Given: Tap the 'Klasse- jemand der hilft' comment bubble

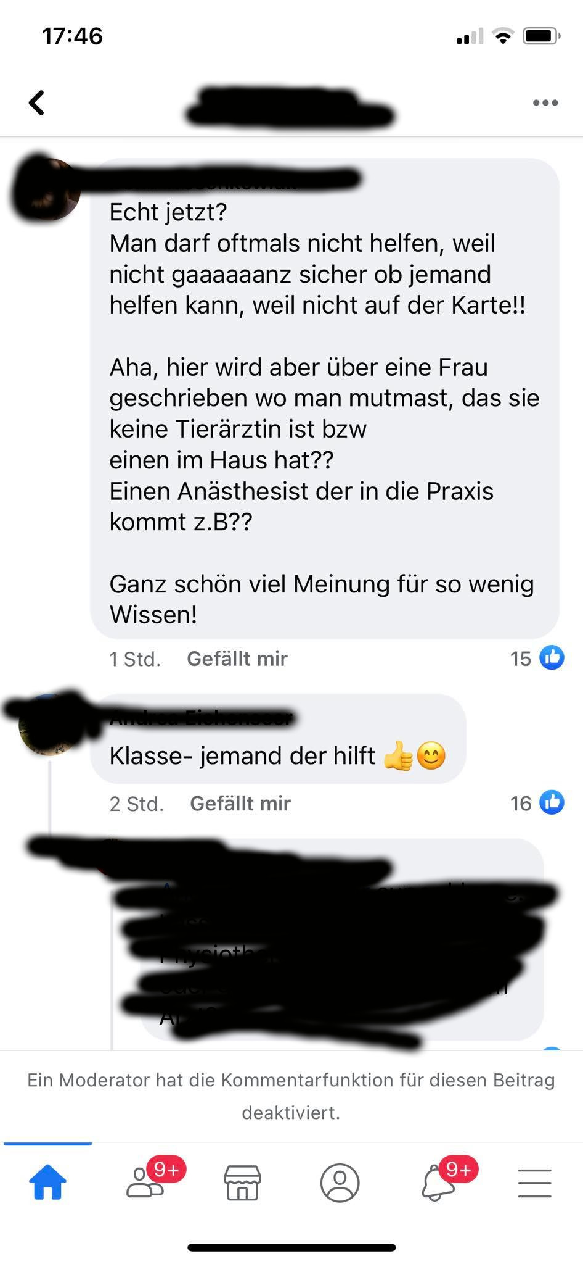Looking at the screenshot, I should [278, 739].
